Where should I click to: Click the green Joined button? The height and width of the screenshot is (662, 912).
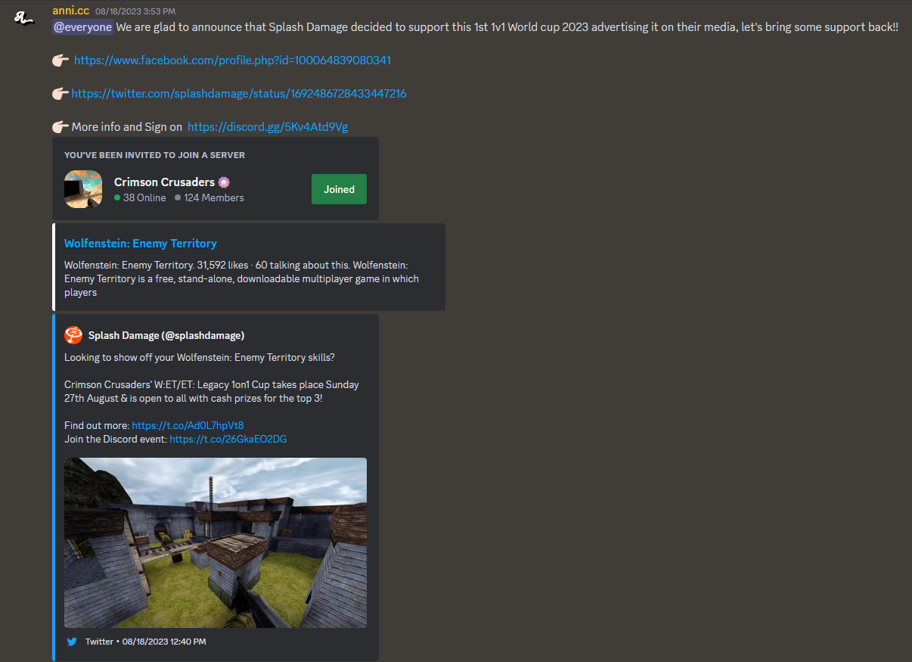tap(339, 189)
